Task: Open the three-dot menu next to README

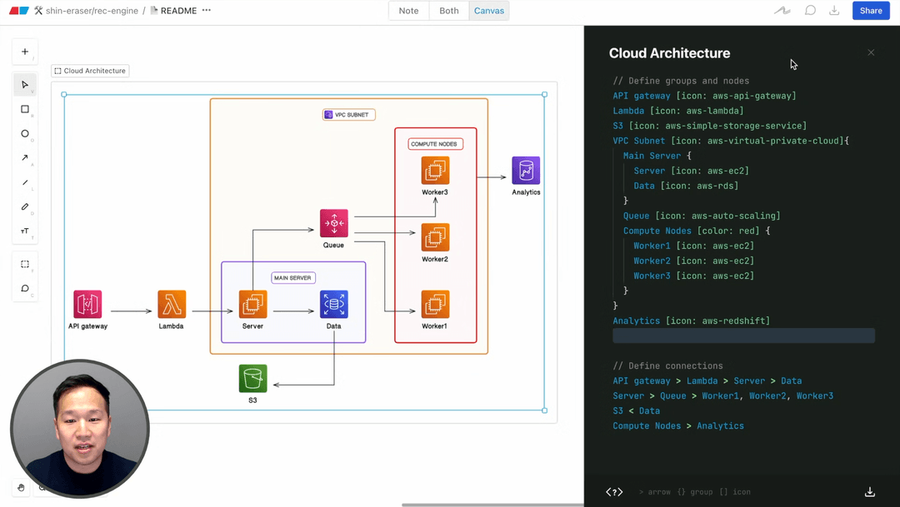Action: (x=207, y=11)
